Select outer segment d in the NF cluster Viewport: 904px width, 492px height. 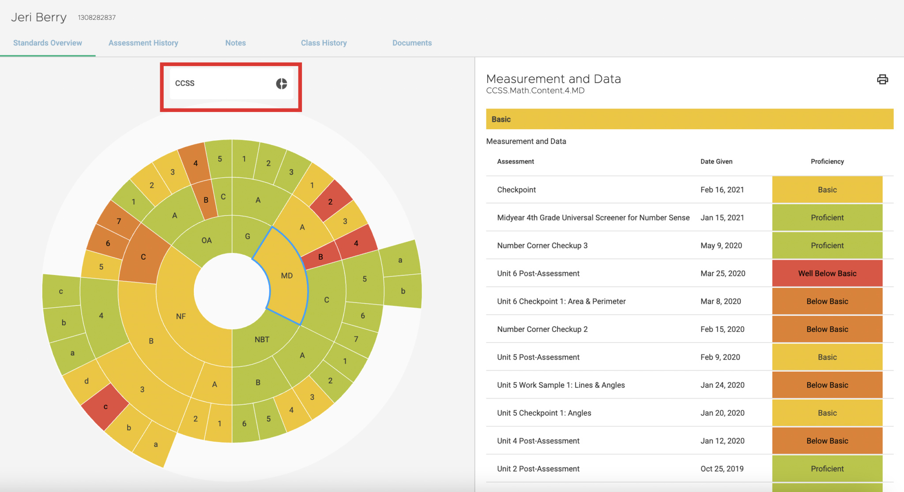87,381
